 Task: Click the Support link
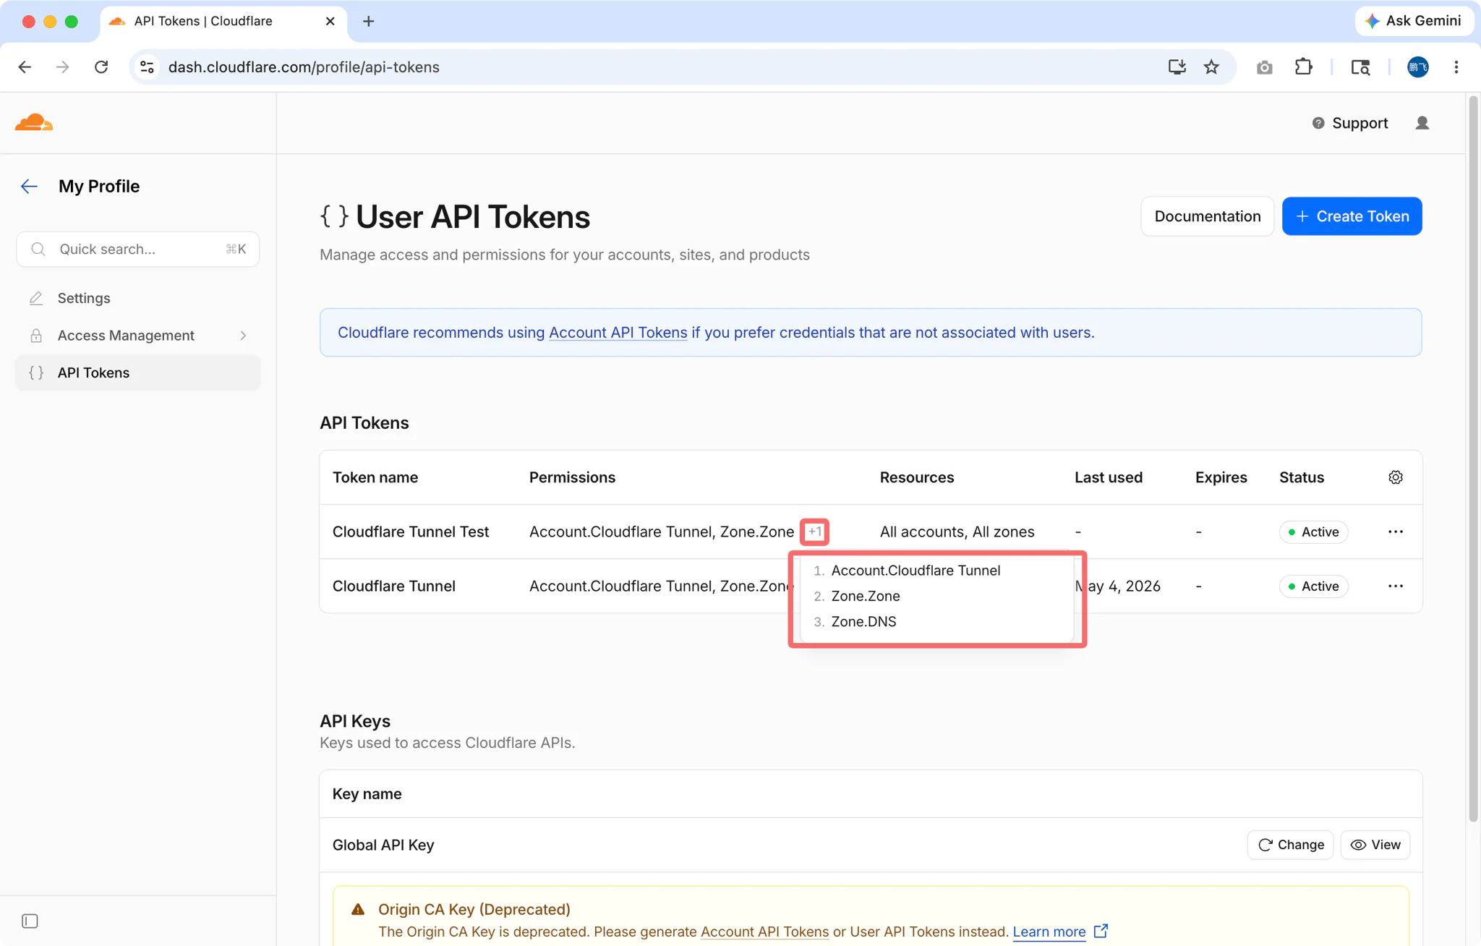click(x=1350, y=123)
